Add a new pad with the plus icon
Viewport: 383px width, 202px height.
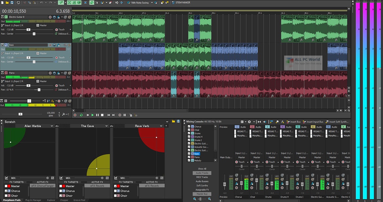pyautogui.click(x=166, y=126)
